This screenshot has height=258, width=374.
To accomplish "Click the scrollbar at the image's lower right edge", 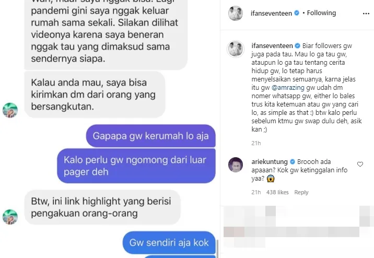I will (x=217, y=249).
